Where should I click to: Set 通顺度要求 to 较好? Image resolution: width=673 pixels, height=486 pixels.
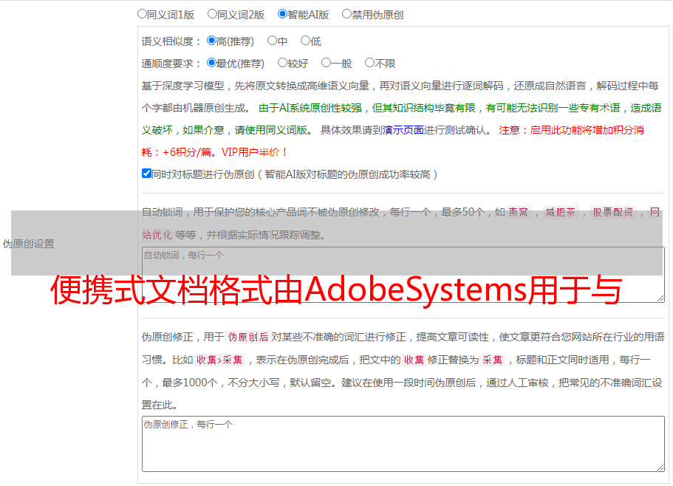click(282, 63)
